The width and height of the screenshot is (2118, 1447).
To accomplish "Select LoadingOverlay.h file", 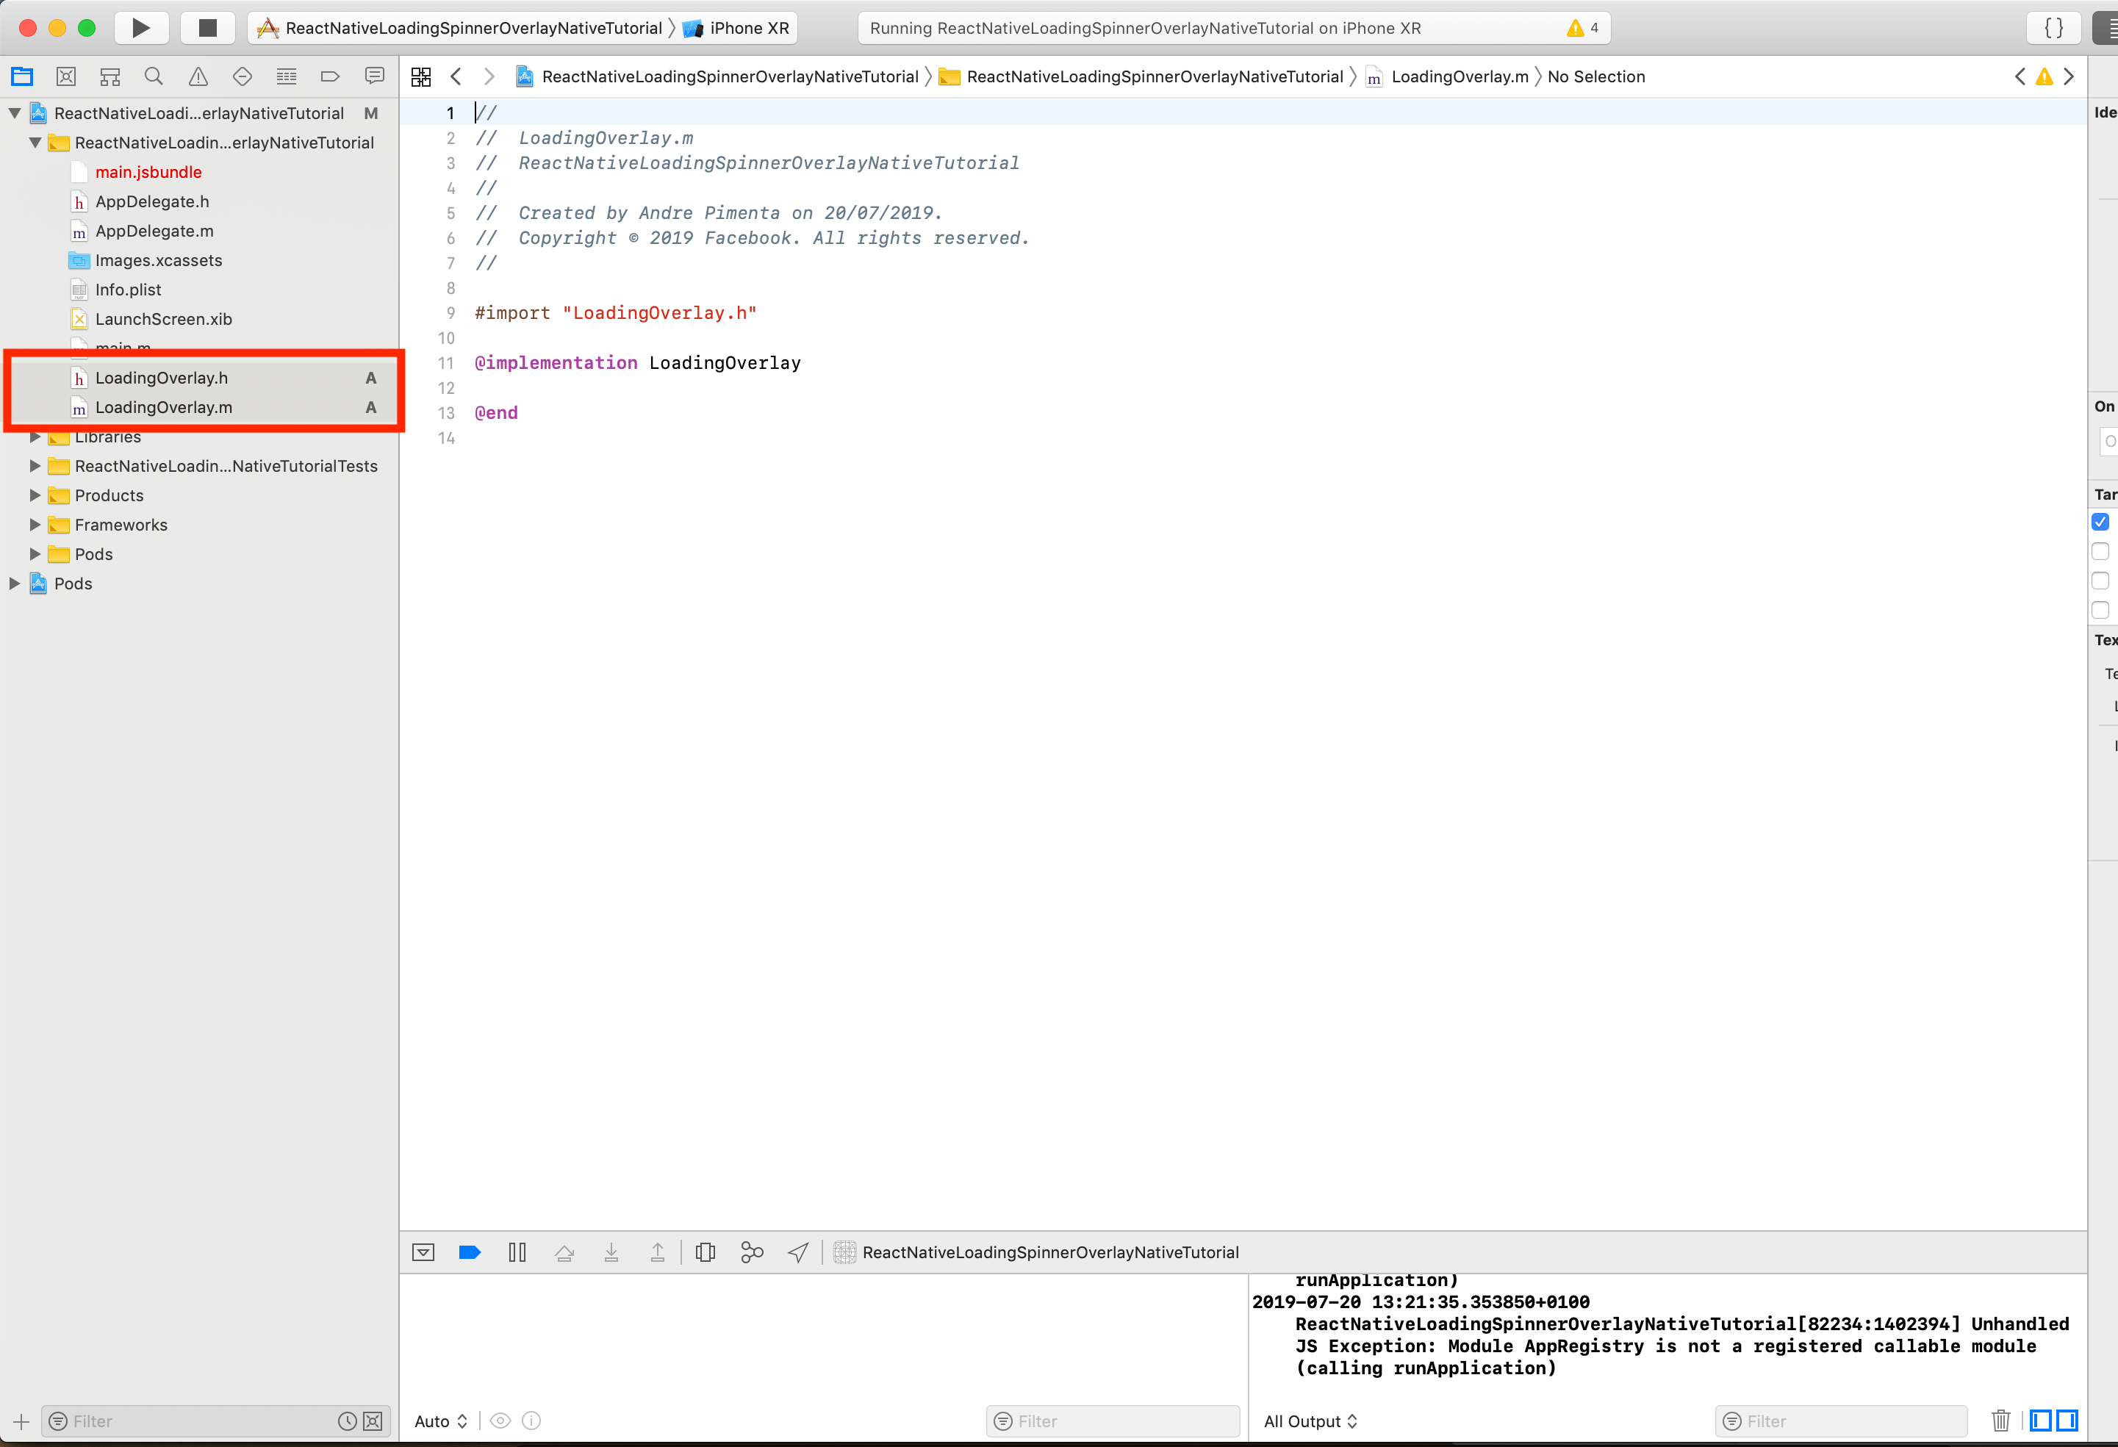I will (x=161, y=378).
